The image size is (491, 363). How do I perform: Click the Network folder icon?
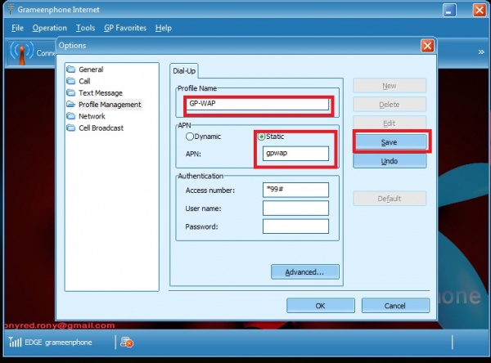[71, 116]
